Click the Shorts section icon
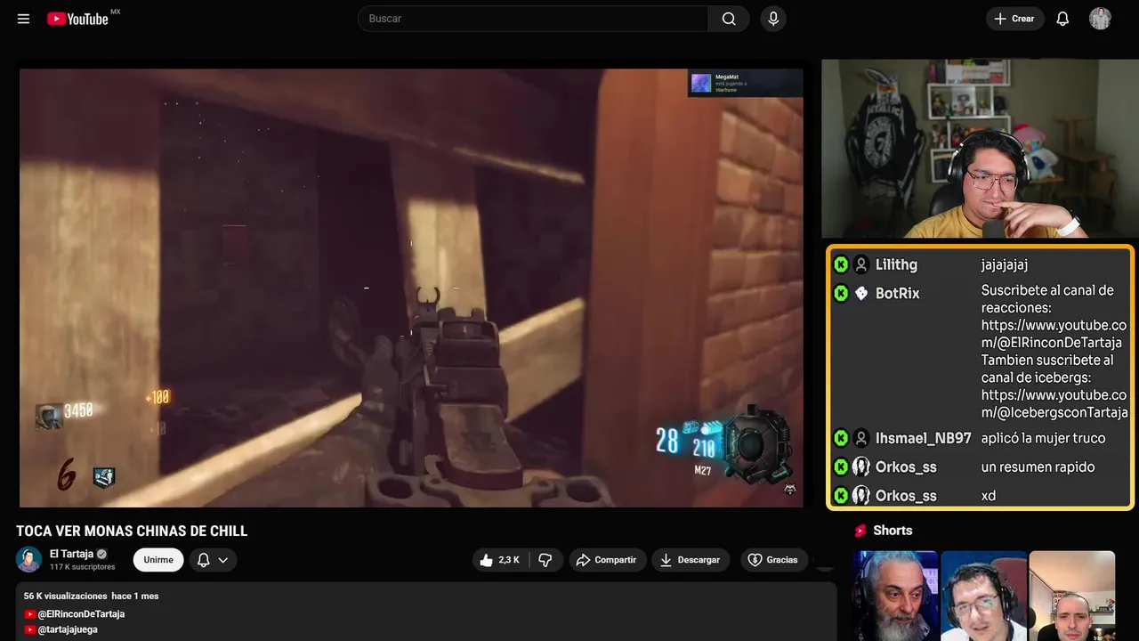The height and width of the screenshot is (641, 1139). (860, 531)
